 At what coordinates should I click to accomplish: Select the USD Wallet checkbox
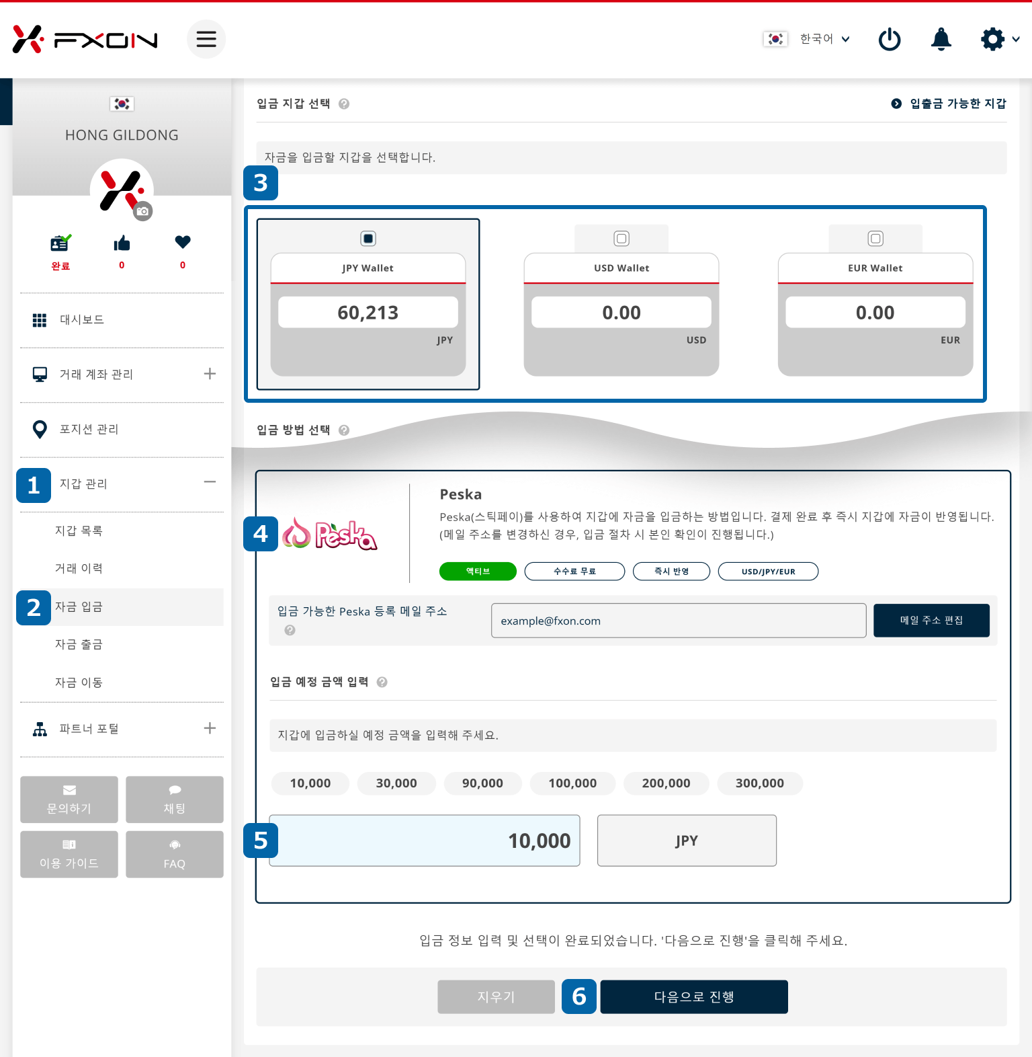[x=621, y=239]
